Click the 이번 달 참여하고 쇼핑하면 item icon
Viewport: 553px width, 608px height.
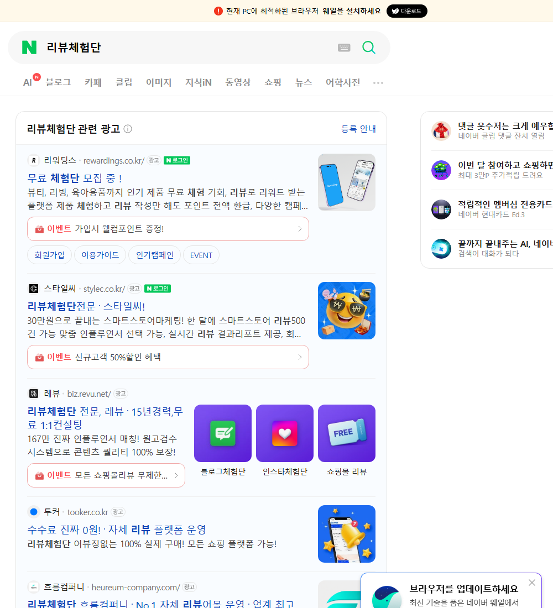click(441, 170)
